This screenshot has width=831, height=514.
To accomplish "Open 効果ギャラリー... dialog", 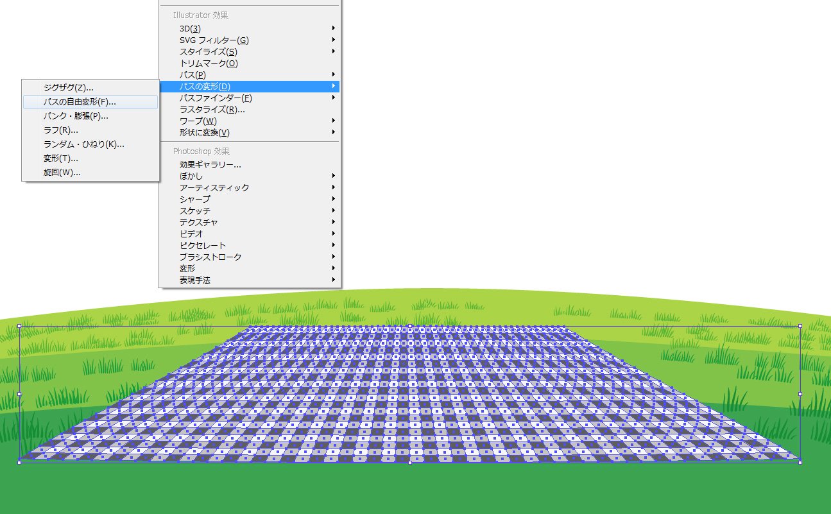I will [x=250, y=164].
